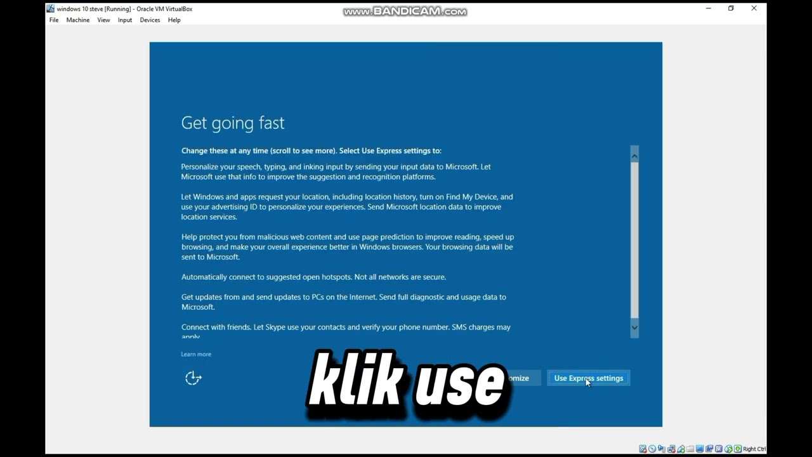
Task: Click the VirtualBox title bar app icon
Action: point(50,9)
